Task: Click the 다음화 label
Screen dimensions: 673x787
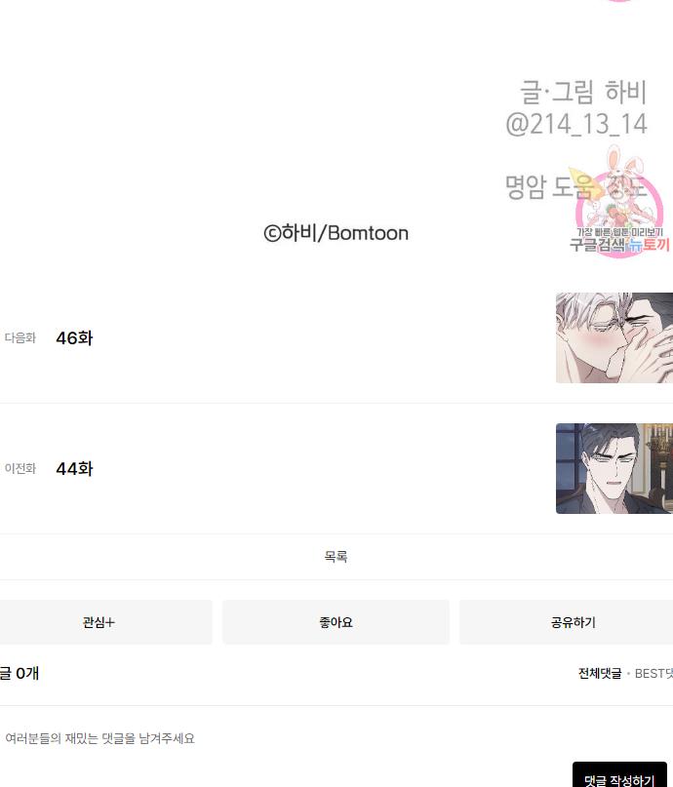Action: tap(20, 337)
